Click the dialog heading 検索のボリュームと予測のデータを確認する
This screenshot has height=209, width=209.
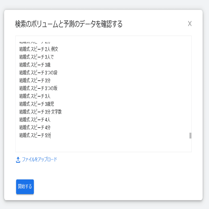(x=69, y=24)
